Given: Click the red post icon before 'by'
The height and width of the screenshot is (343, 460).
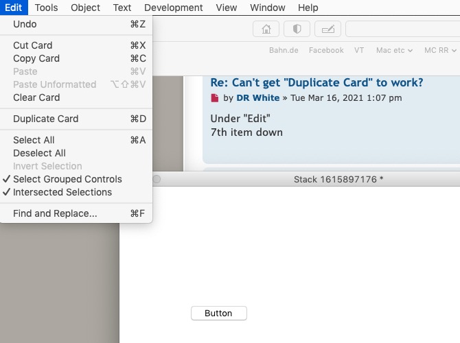Looking at the screenshot, I should tap(214, 98).
